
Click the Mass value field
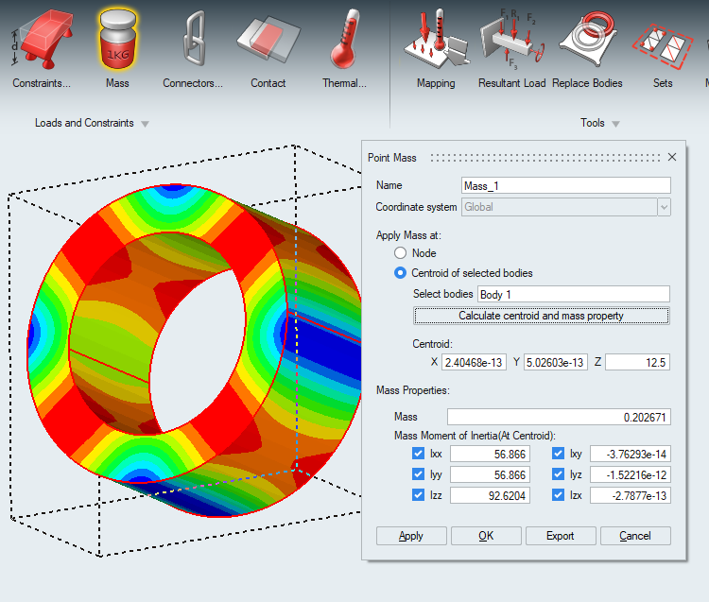click(x=559, y=417)
